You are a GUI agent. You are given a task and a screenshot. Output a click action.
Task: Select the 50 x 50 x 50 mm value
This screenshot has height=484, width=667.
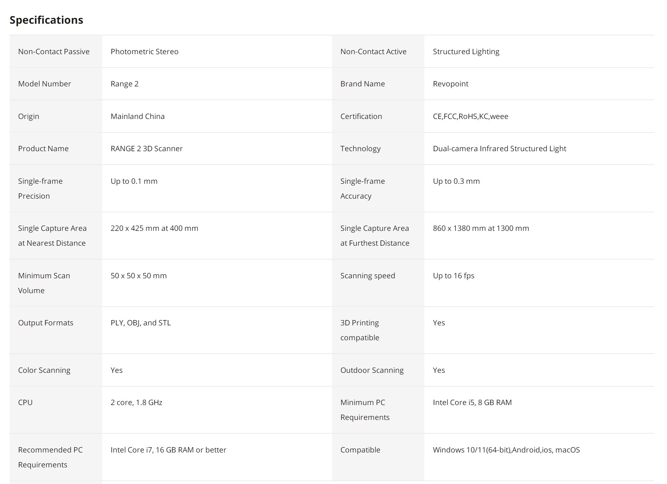pyautogui.click(x=139, y=276)
